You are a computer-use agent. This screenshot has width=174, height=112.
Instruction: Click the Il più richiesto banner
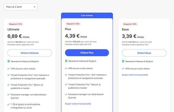87,15
